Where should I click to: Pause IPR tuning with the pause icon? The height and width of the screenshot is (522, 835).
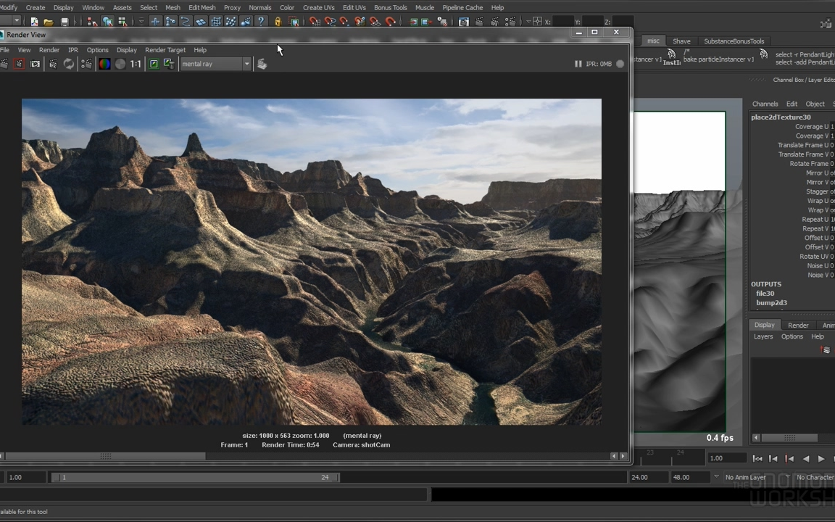coord(578,64)
